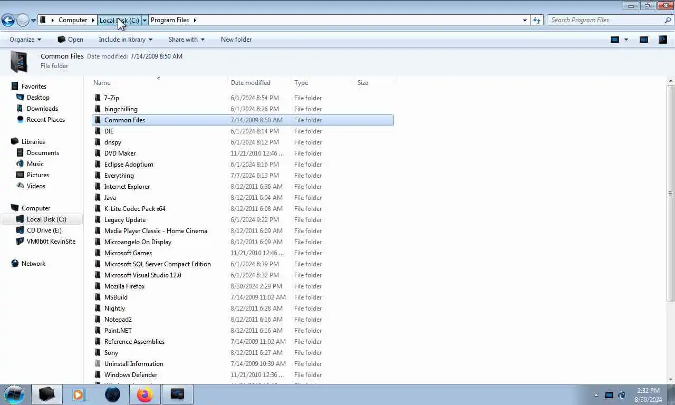This screenshot has width=675, height=405.
Task: Sort by the Name column header
Action: (x=159, y=83)
